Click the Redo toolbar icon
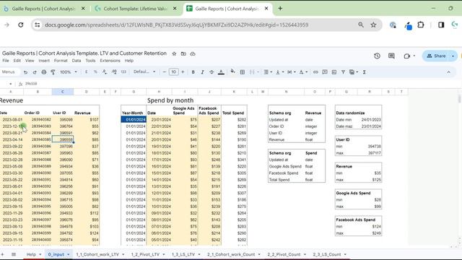The width and height of the screenshot is (462, 260). 35,72
